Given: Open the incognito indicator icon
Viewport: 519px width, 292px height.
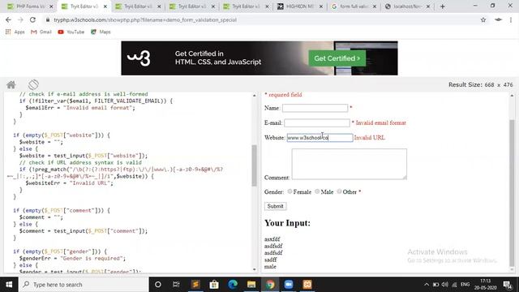Looking at the screenshot, I should pyautogui.click(x=498, y=19).
